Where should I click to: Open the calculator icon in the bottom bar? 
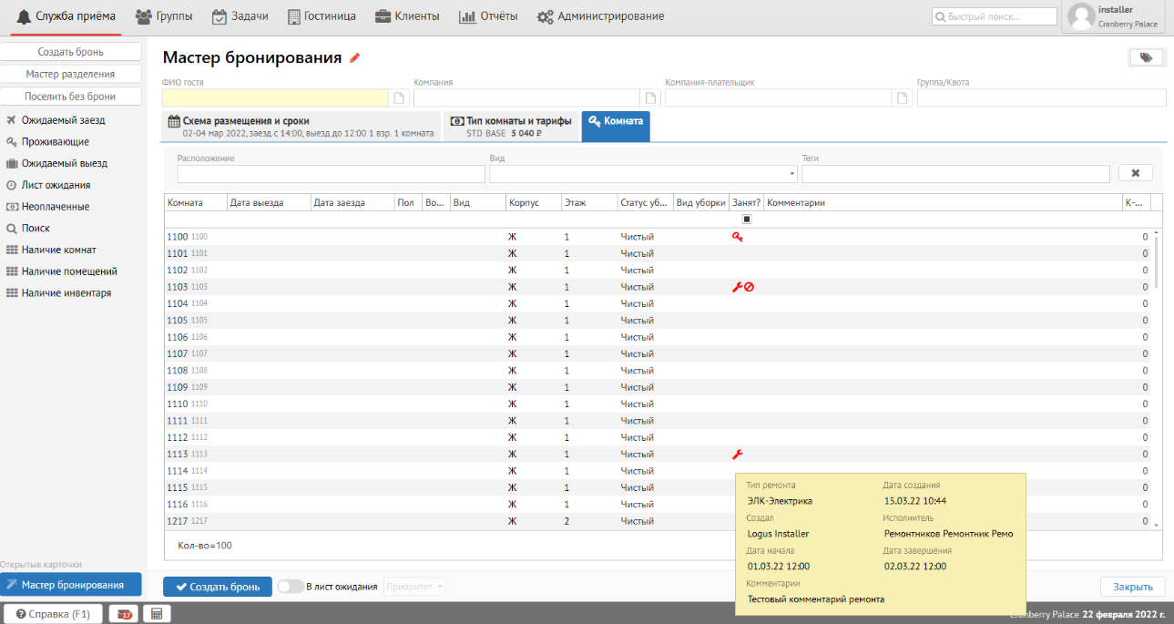pyautogui.click(x=157, y=614)
